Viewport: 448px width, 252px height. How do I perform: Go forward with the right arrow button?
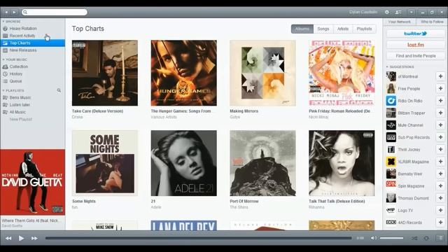[x=14, y=13]
